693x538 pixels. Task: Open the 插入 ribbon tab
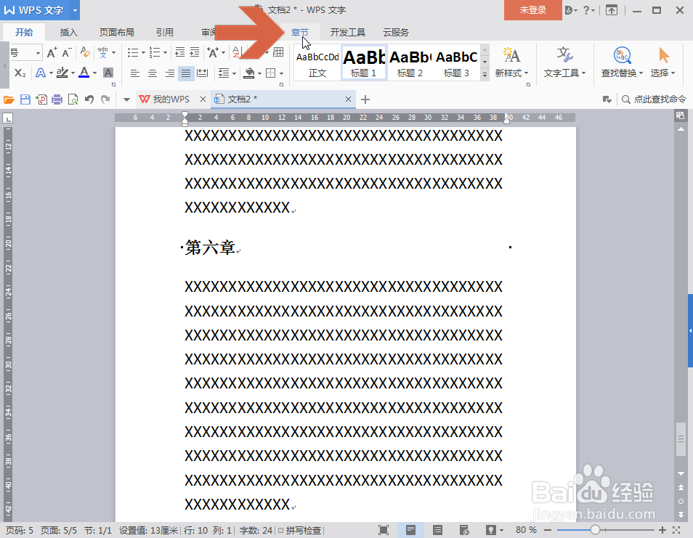point(68,32)
